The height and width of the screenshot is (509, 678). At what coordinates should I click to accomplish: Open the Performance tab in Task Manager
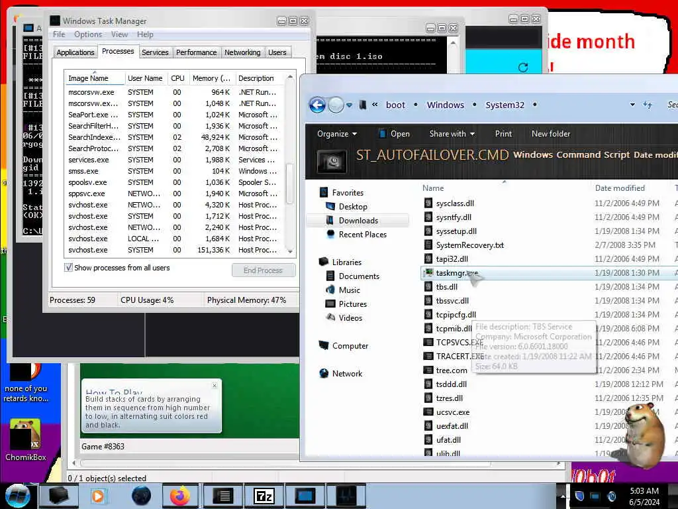[x=196, y=52]
